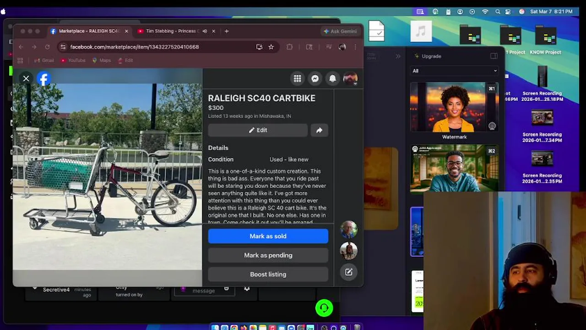This screenshot has height=330, width=586.
Task: Open the Gmail bookmark
Action: pos(44,60)
